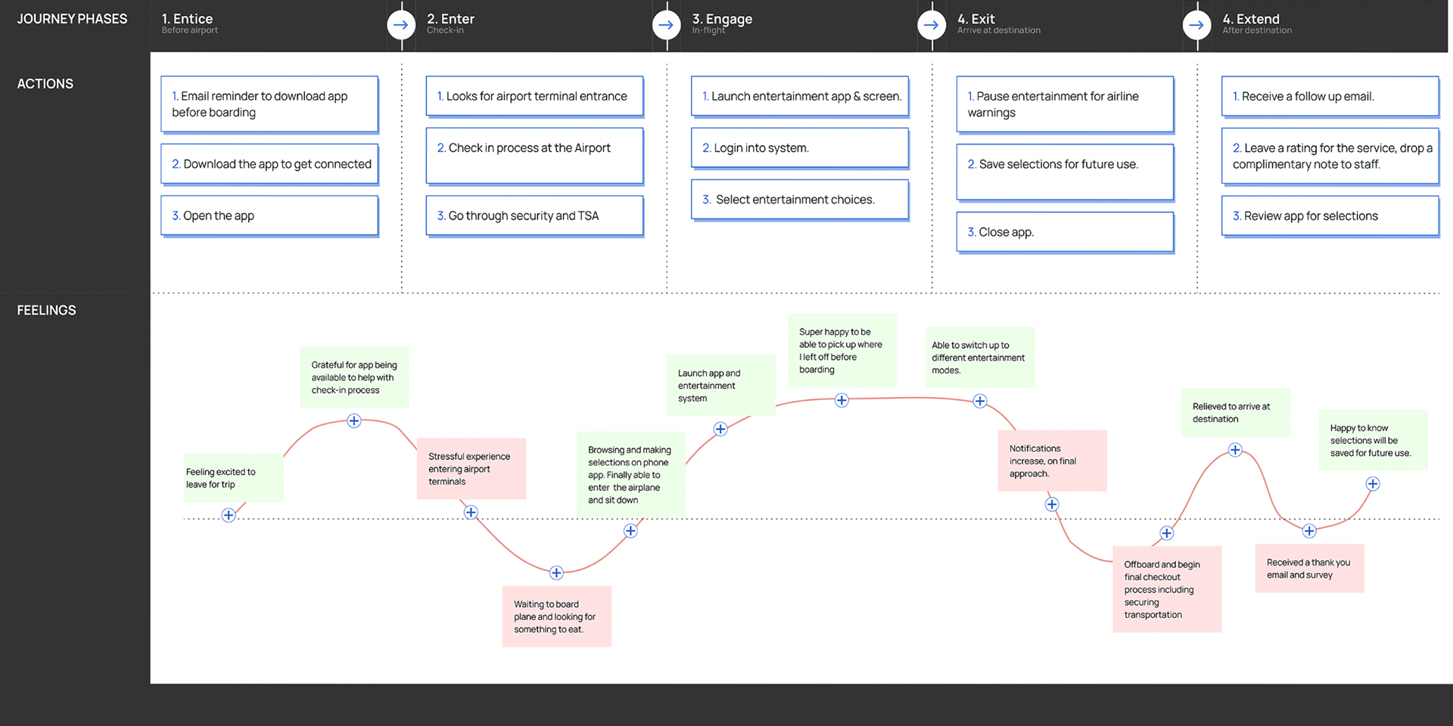
Task: Click plus marker below Happy to know note
Action: (1373, 484)
